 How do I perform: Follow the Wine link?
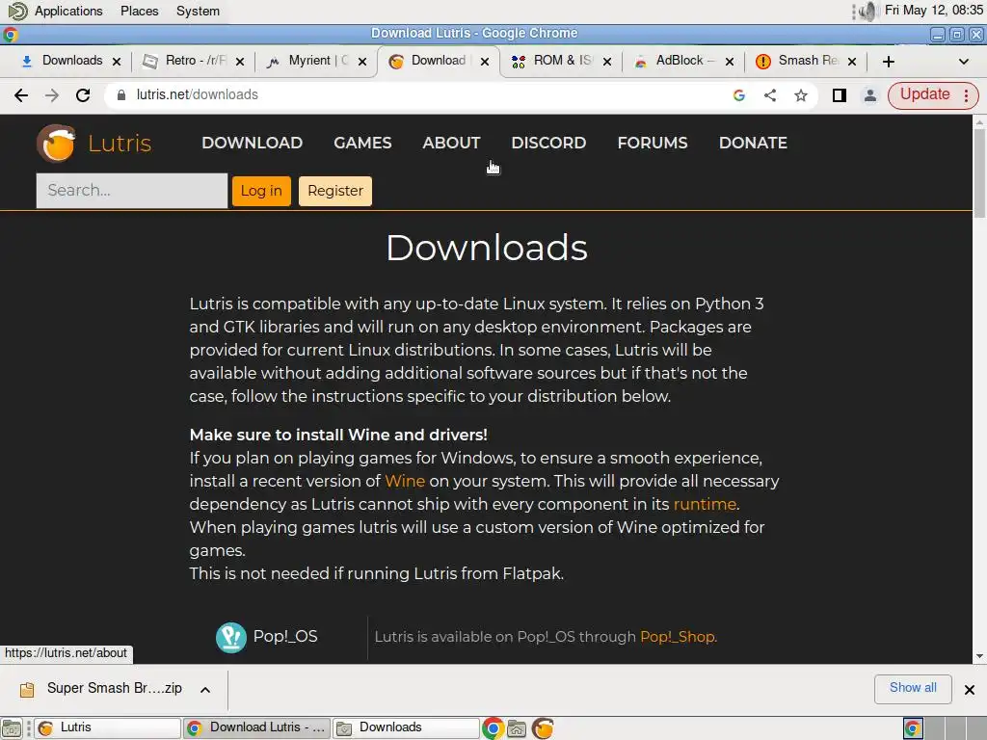[x=405, y=482]
